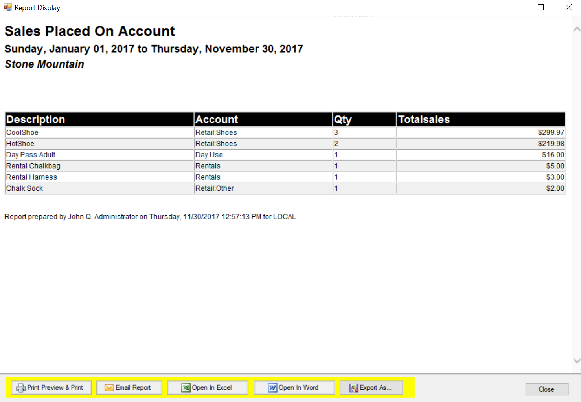Viewport: 581px width, 402px height.
Task: Open the report in Word
Action: click(294, 388)
